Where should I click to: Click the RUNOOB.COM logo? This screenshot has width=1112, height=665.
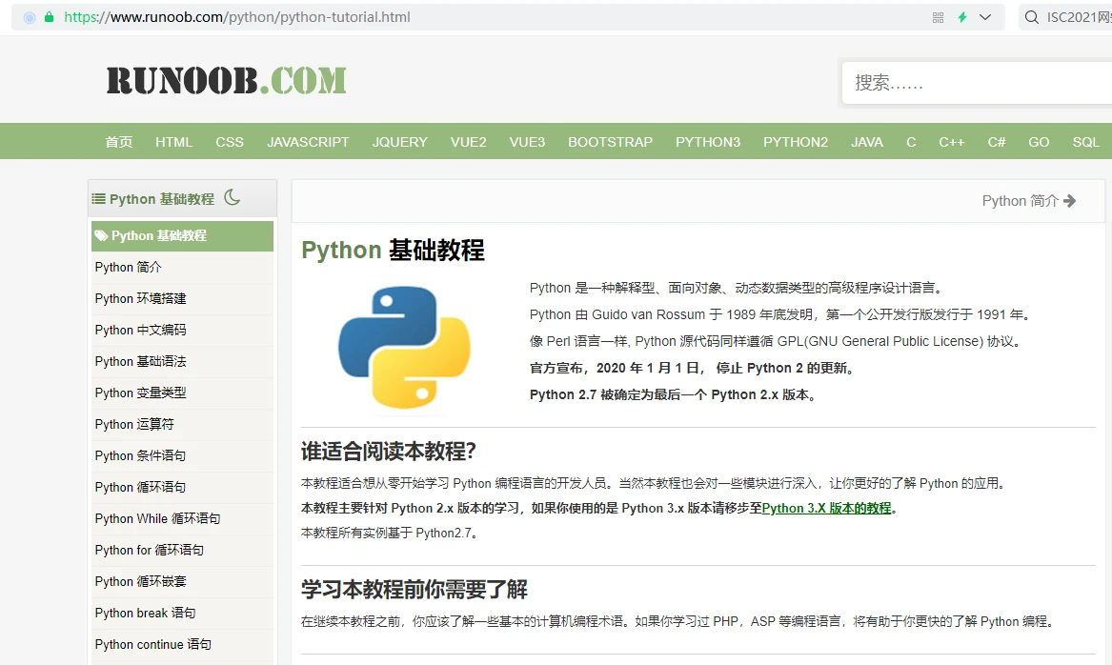pos(226,80)
